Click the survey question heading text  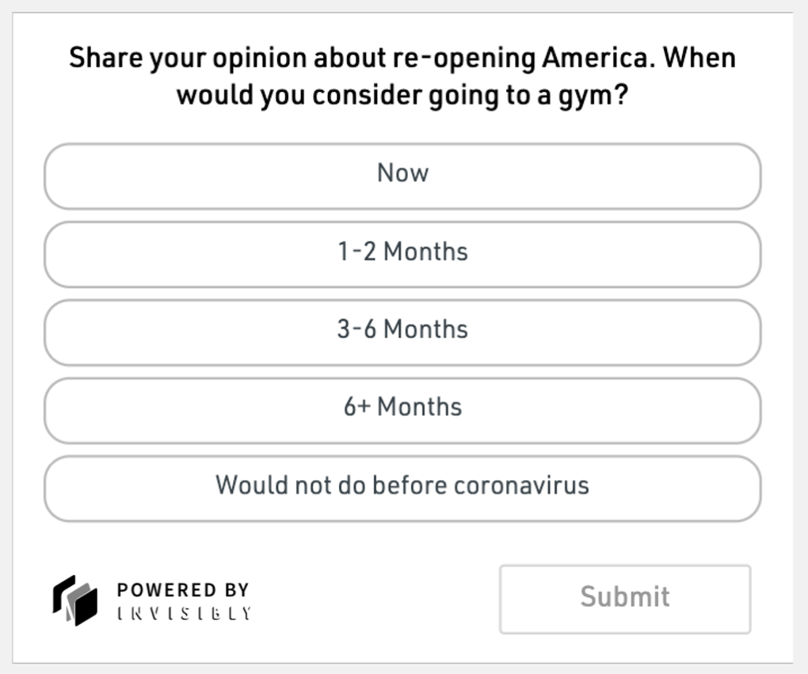(402, 76)
